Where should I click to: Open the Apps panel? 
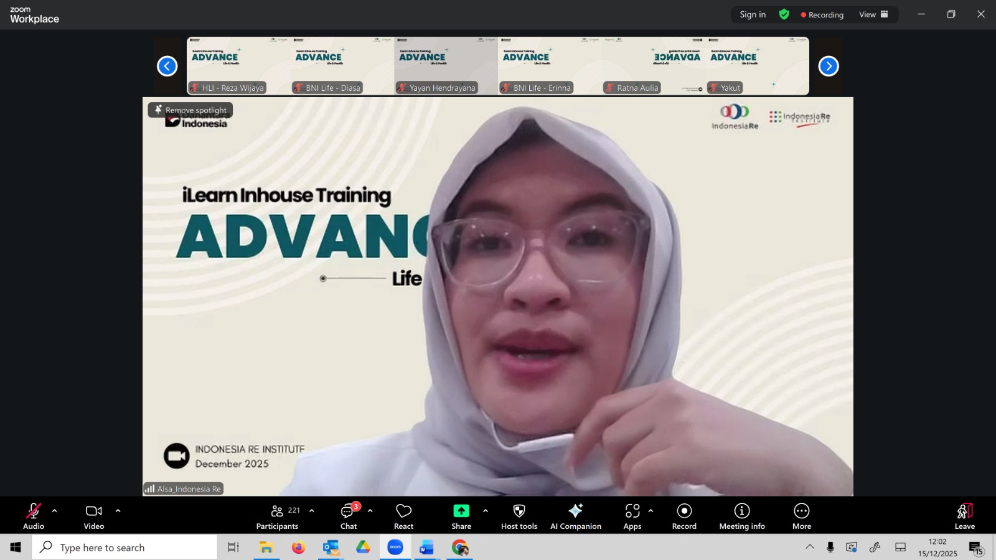[x=632, y=516]
